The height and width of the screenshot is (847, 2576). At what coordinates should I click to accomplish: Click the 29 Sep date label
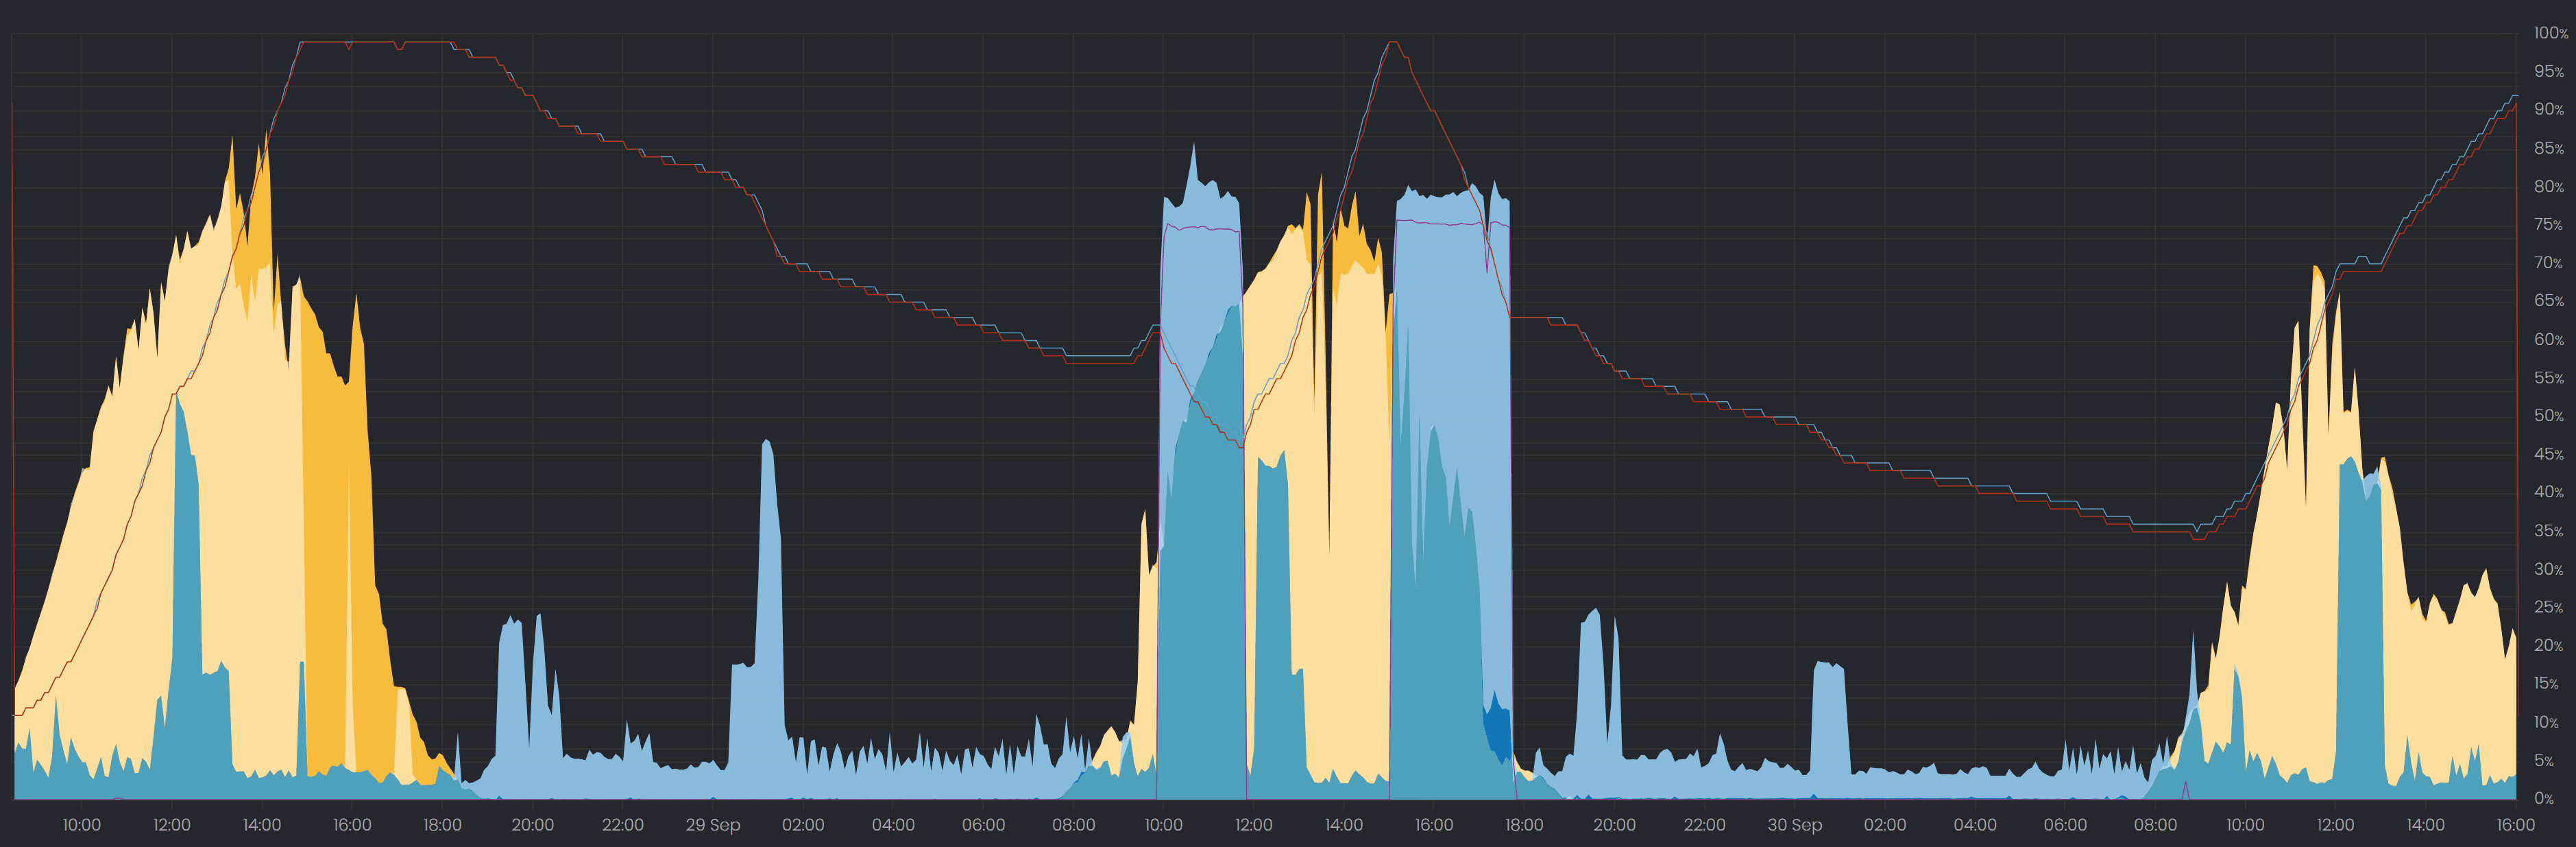712,825
